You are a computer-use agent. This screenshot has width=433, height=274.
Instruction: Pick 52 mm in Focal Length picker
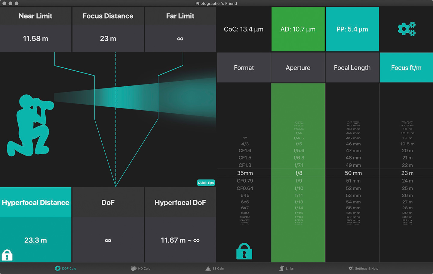353,188
